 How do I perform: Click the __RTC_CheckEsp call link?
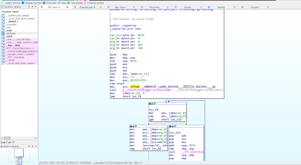193,152
